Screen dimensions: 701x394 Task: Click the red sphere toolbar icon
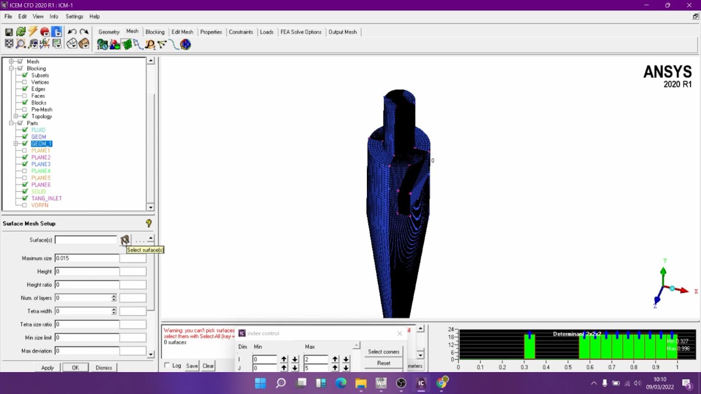[x=45, y=32]
